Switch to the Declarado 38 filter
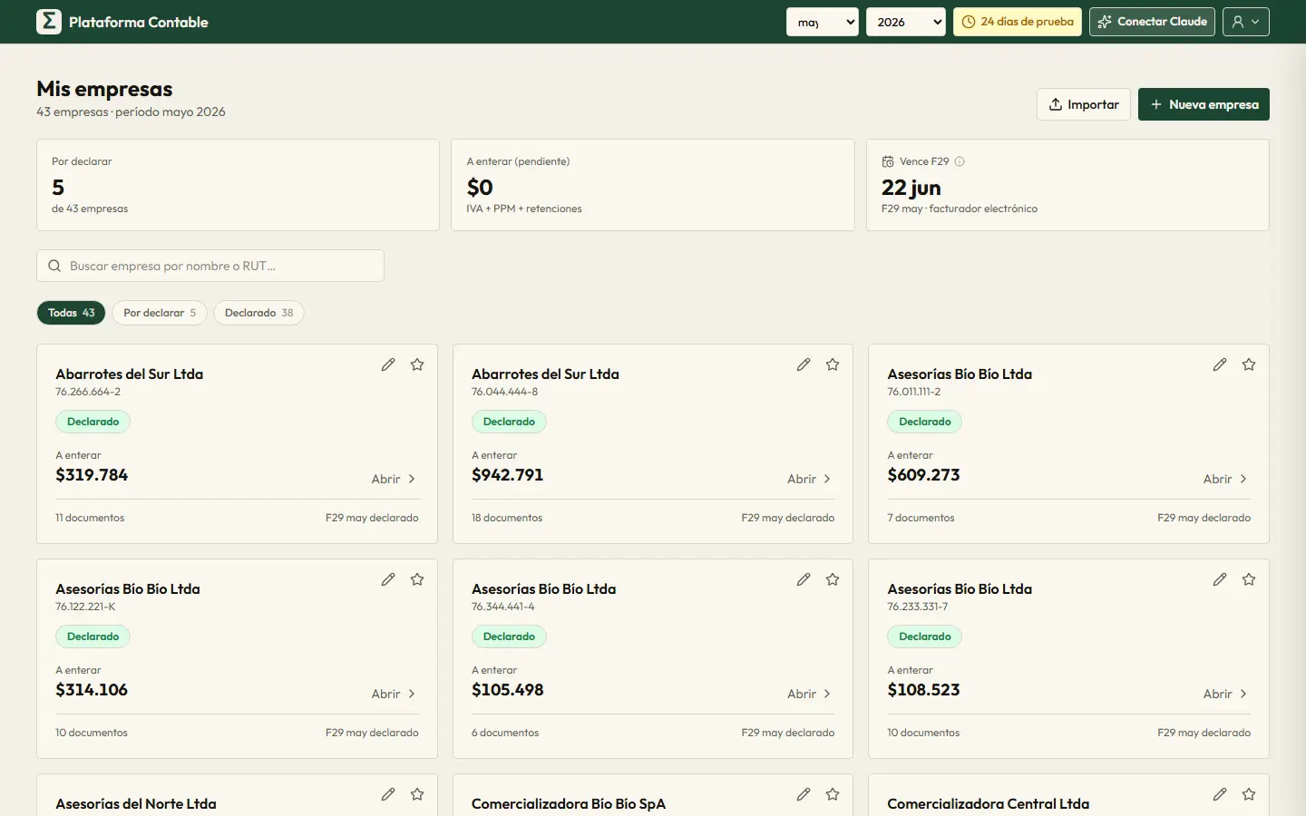The height and width of the screenshot is (816, 1306). pyautogui.click(x=258, y=313)
